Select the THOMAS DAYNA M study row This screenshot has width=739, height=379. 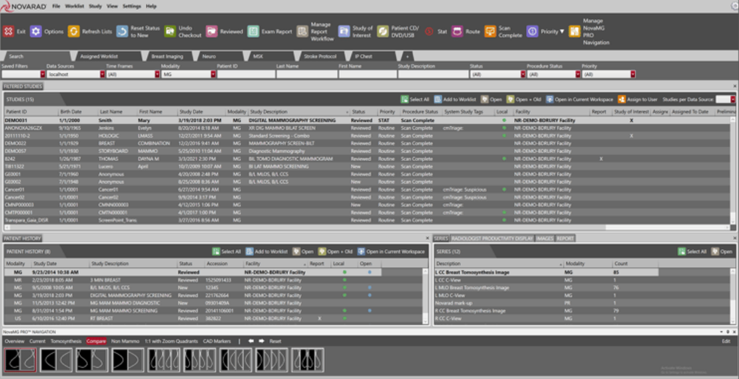(367, 159)
